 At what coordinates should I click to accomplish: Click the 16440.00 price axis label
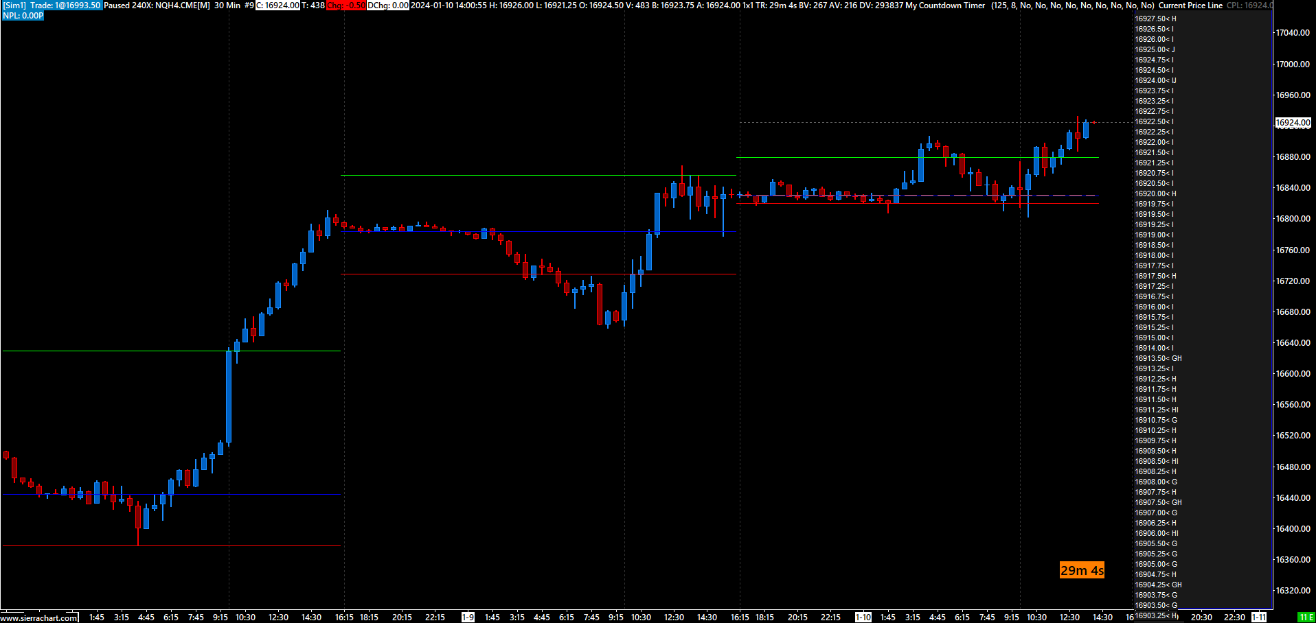(x=1293, y=498)
